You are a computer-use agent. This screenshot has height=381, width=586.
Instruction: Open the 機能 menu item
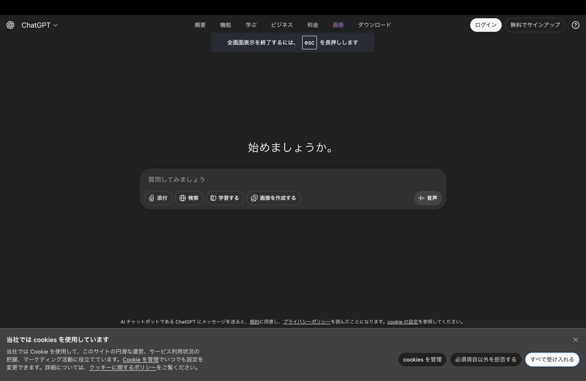click(226, 25)
